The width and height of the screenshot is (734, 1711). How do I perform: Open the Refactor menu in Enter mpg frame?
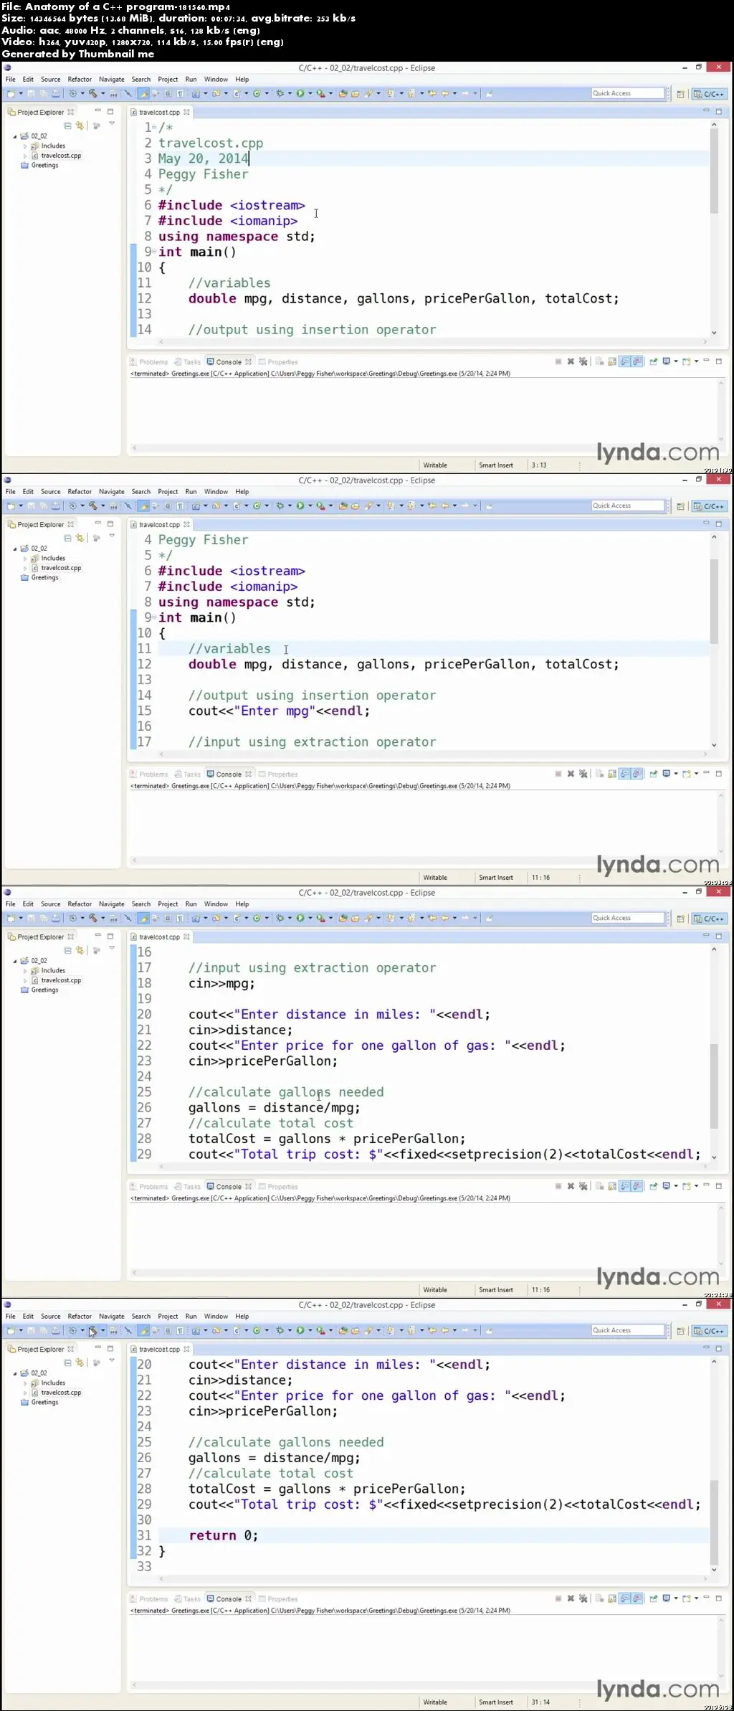(x=80, y=492)
